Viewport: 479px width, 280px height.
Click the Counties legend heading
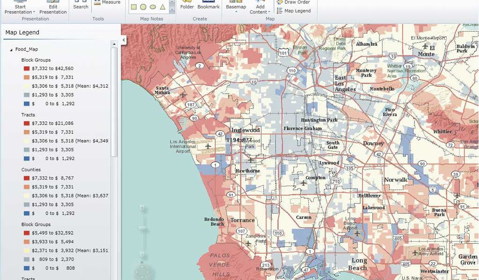tap(31, 169)
